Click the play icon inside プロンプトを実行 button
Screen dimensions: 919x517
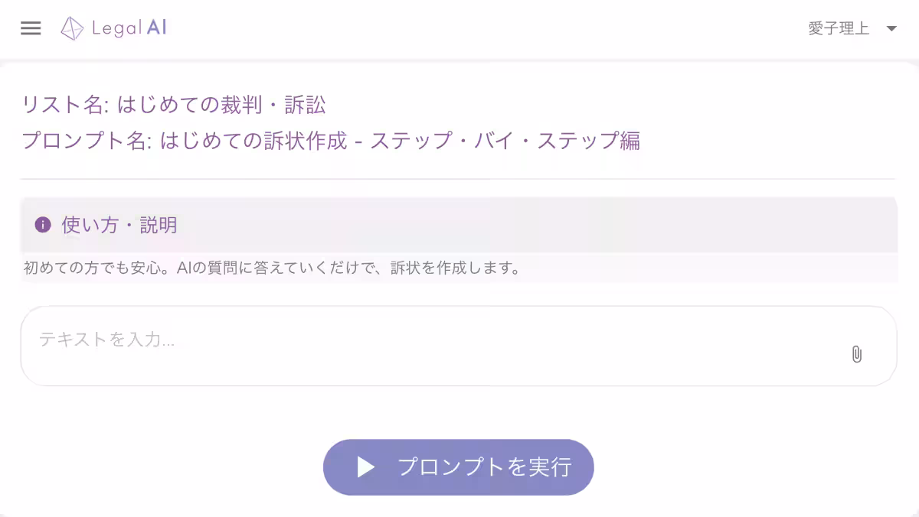point(366,467)
